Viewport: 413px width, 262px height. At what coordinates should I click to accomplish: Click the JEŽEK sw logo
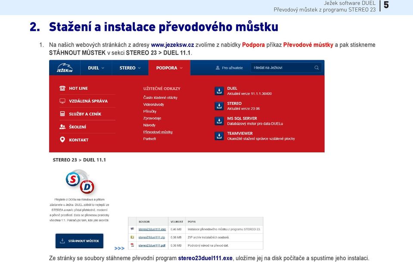tap(65, 68)
